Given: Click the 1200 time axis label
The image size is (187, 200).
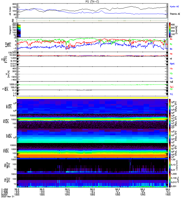Looking at the screenshot, I should click(17, 195).
